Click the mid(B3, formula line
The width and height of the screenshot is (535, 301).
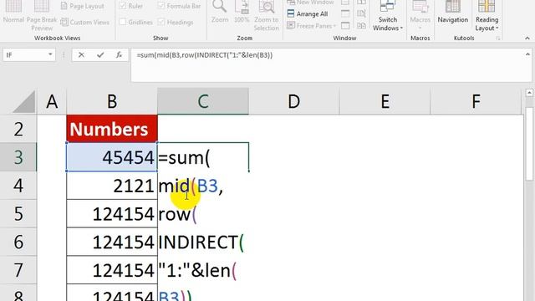pos(191,186)
